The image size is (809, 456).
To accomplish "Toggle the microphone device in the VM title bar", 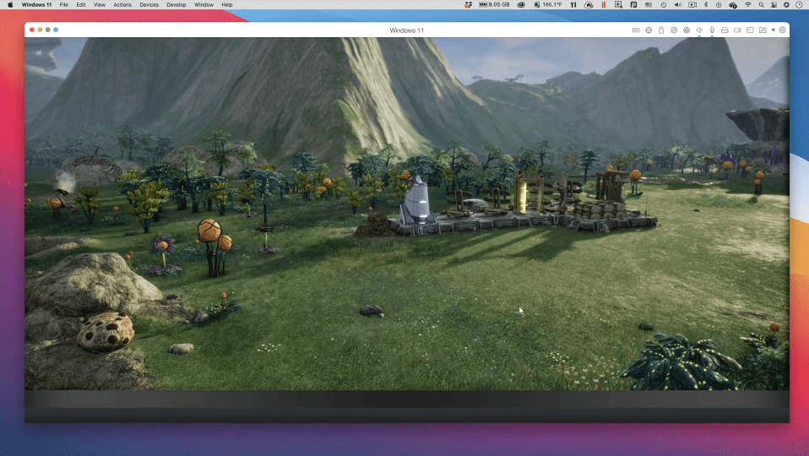I will [x=712, y=30].
